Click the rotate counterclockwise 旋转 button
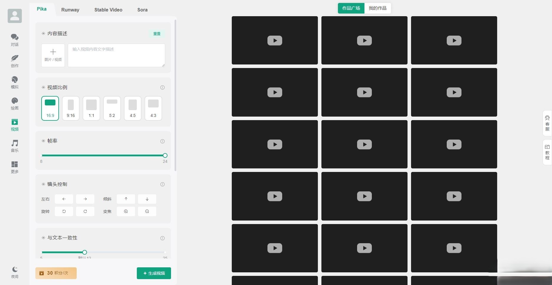The height and width of the screenshot is (285, 552). (64, 211)
